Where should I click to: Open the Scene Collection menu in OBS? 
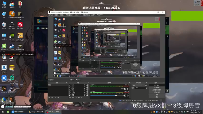point(86,15)
